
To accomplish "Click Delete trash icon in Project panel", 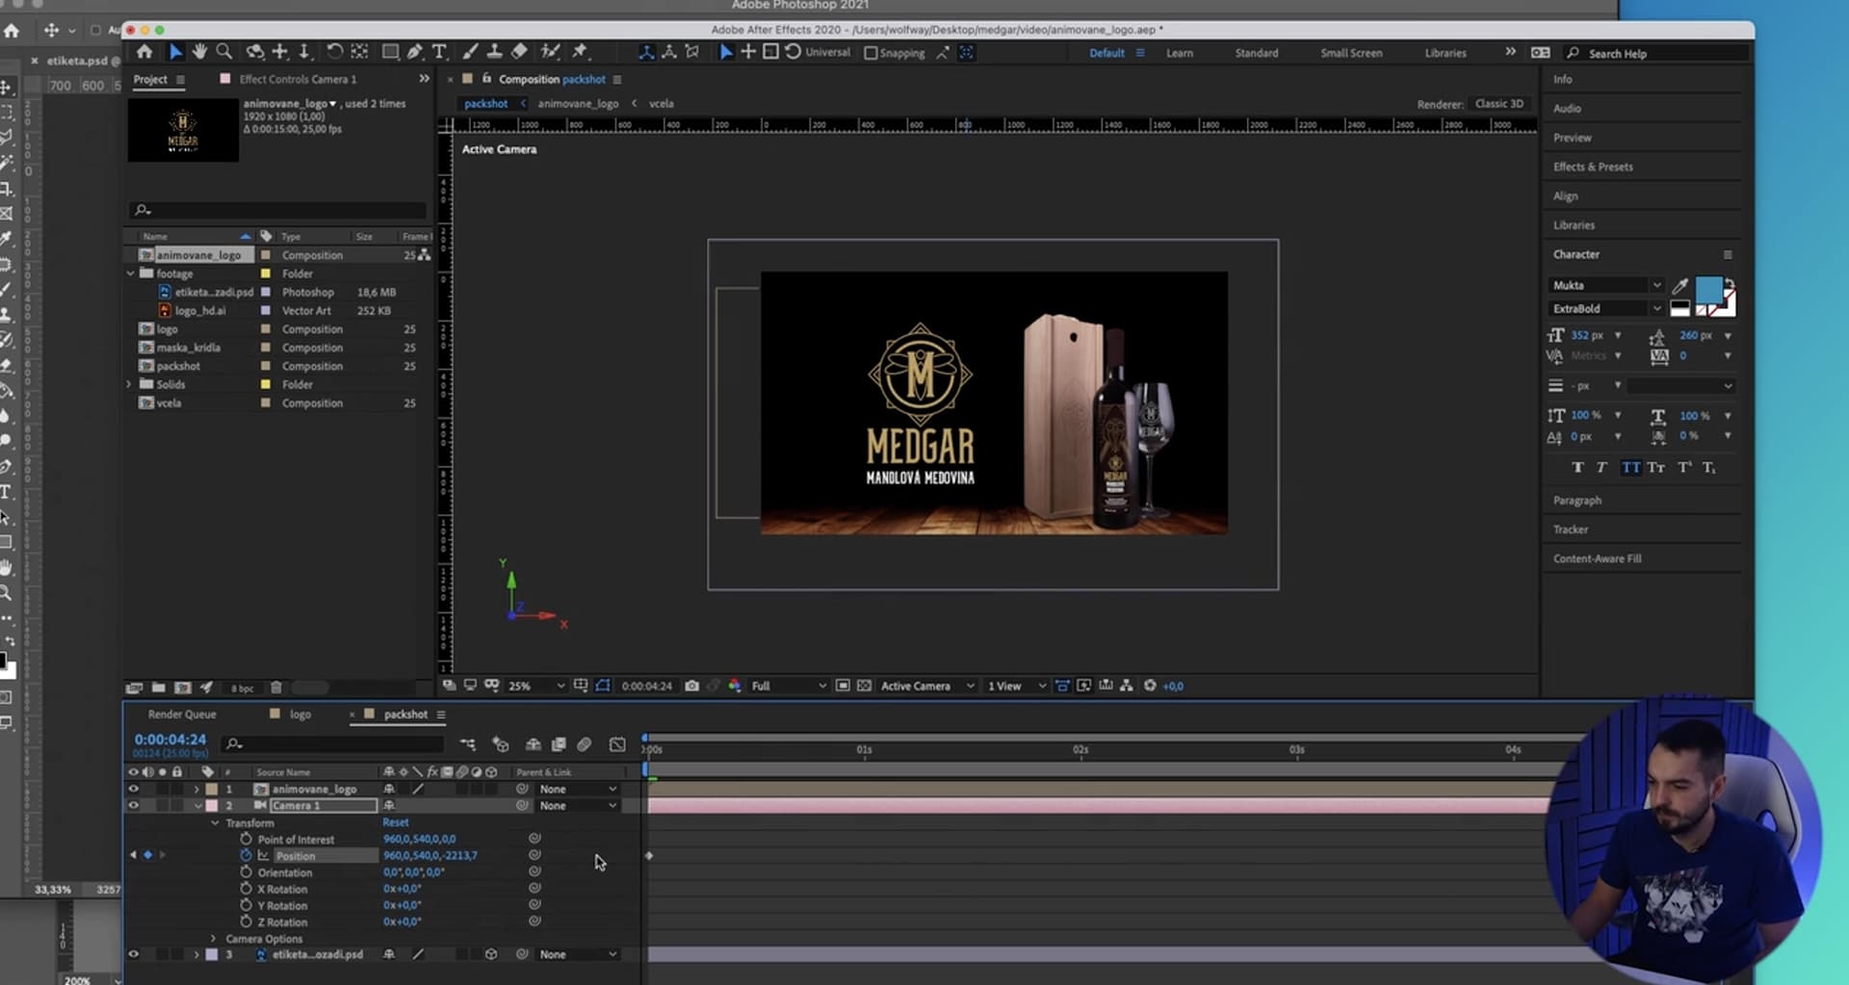I will (276, 687).
